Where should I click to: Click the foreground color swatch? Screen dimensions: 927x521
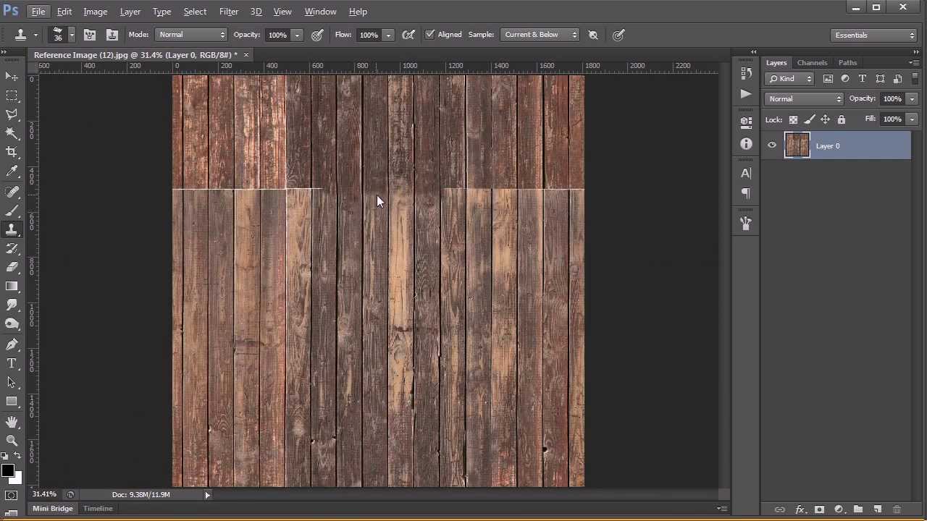7,470
